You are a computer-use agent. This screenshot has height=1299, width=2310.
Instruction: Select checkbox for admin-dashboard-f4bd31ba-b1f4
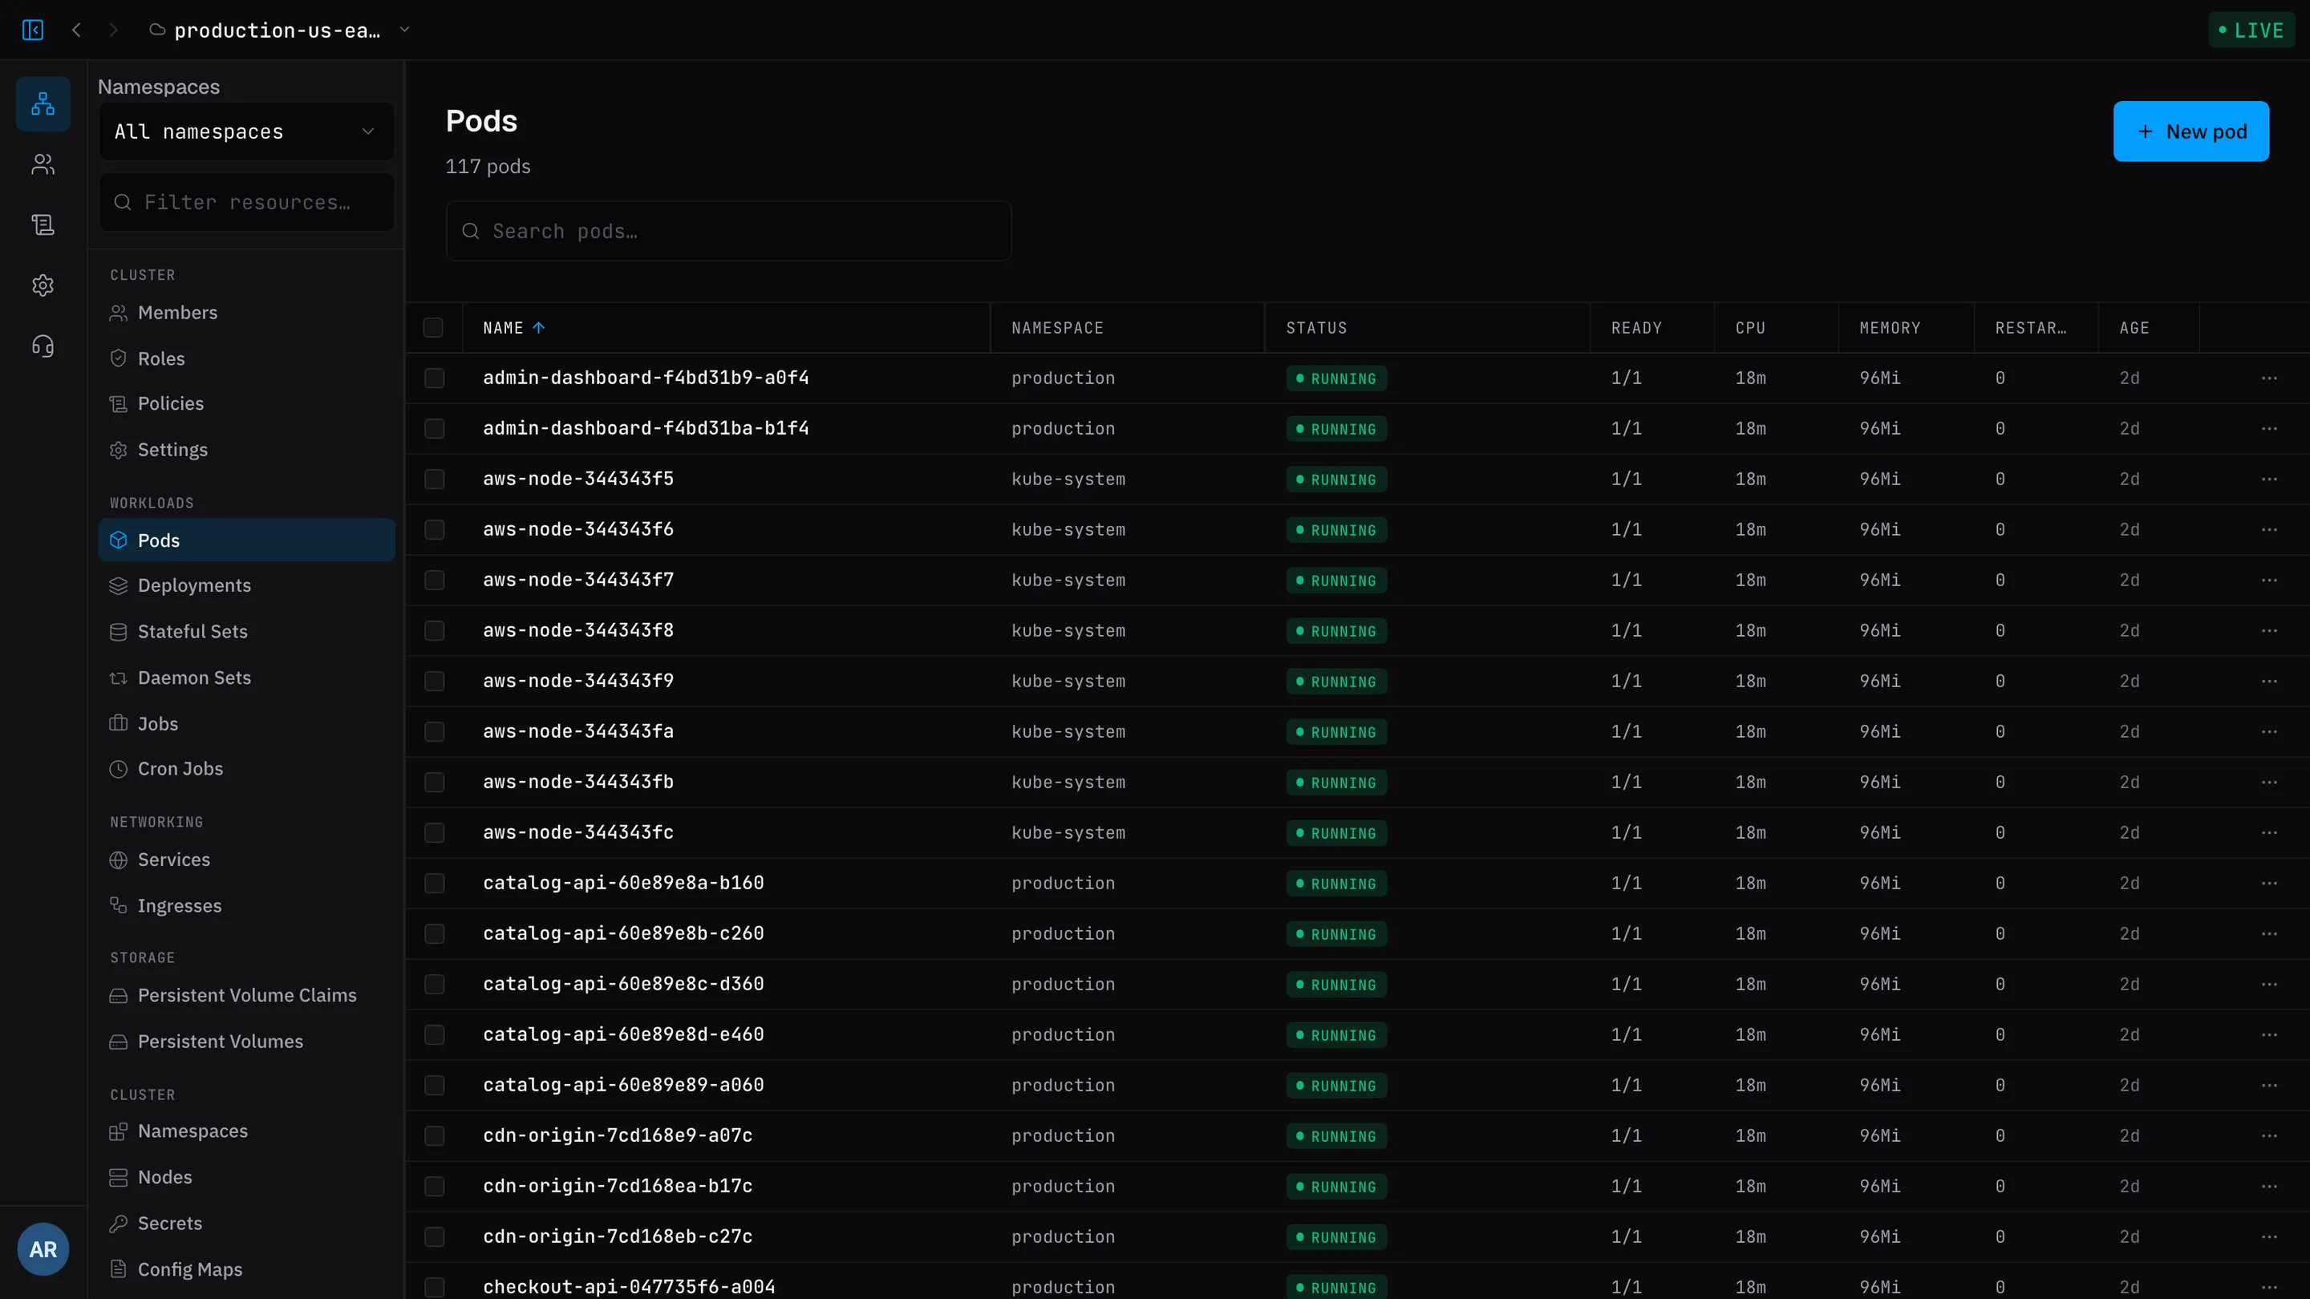pos(434,428)
